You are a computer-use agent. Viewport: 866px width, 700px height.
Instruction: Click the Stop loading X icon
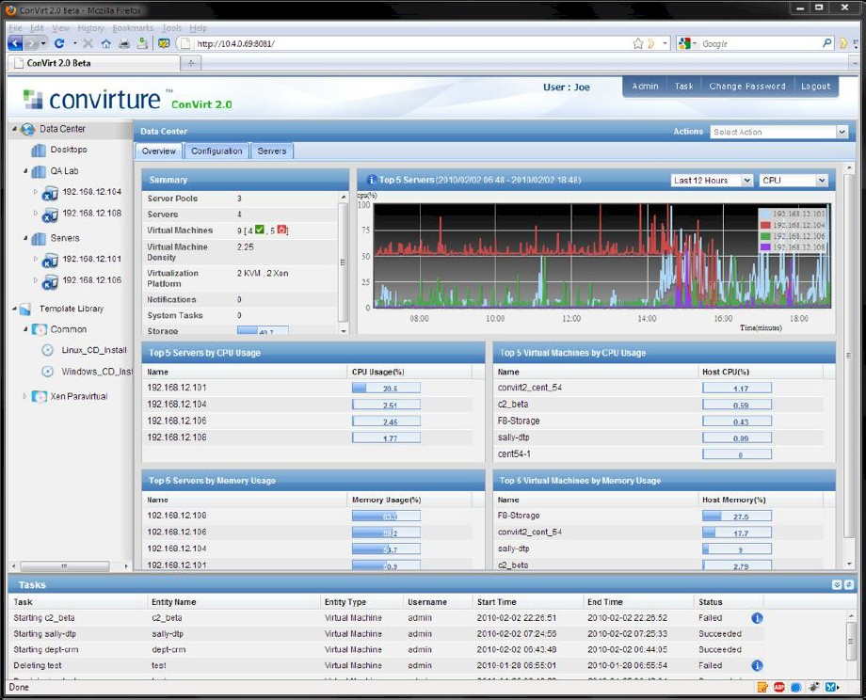(x=88, y=43)
